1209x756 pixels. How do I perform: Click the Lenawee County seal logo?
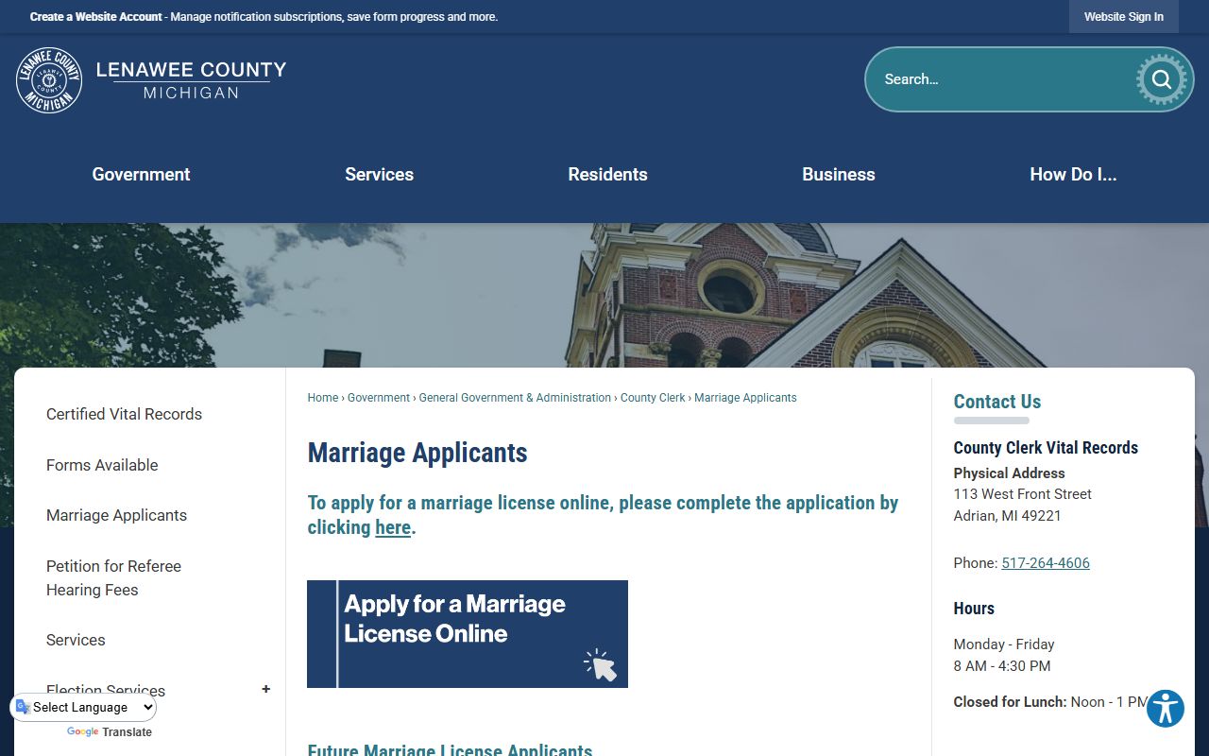tap(49, 80)
